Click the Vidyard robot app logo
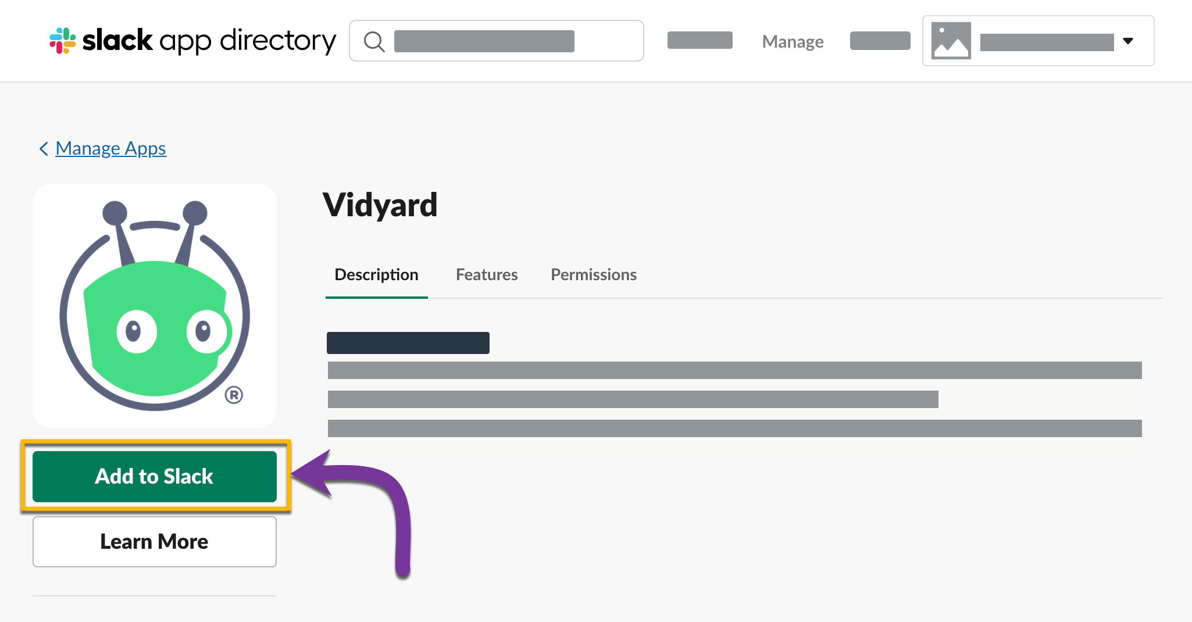 [x=155, y=306]
